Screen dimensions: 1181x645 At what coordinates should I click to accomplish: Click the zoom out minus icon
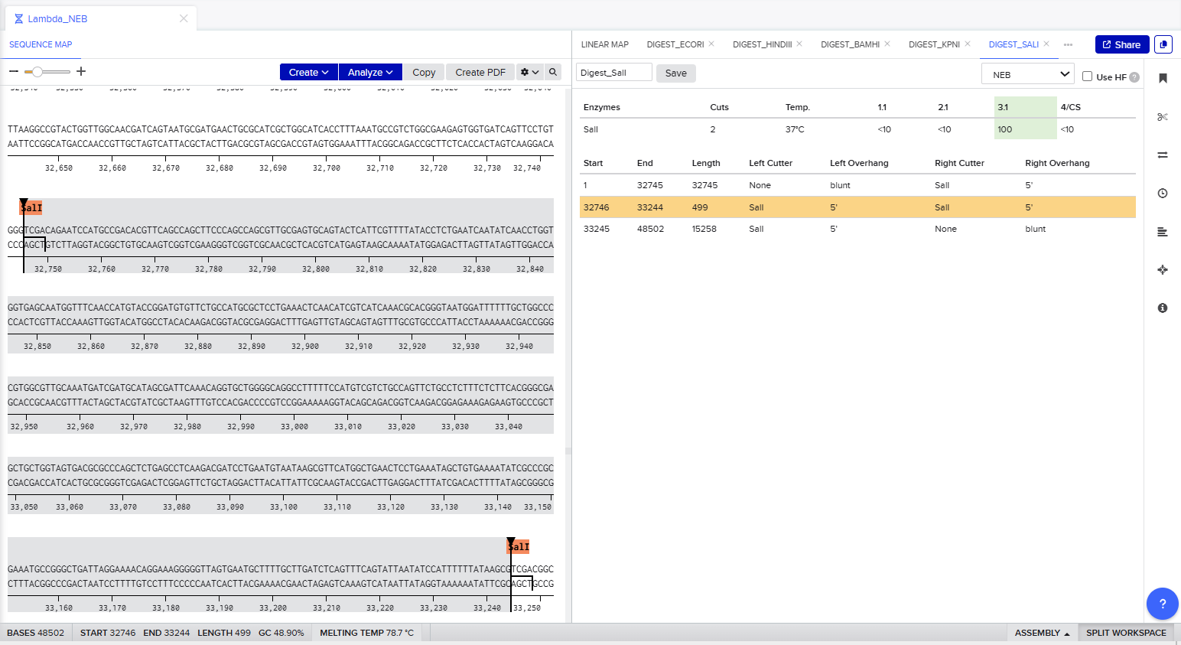coord(14,71)
